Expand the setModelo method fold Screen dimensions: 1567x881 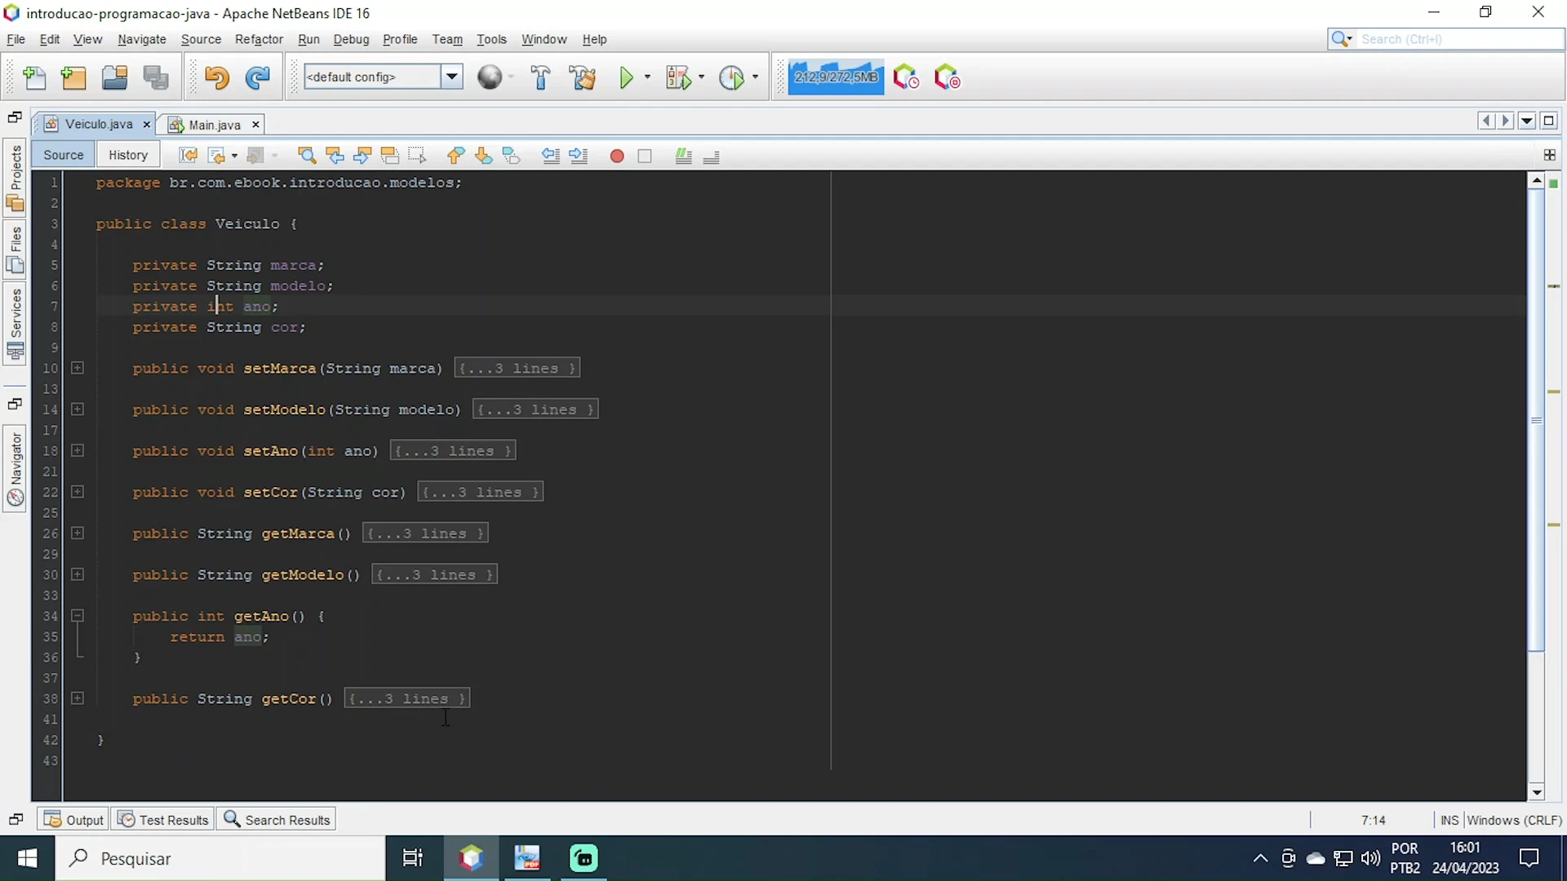[78, 409]
